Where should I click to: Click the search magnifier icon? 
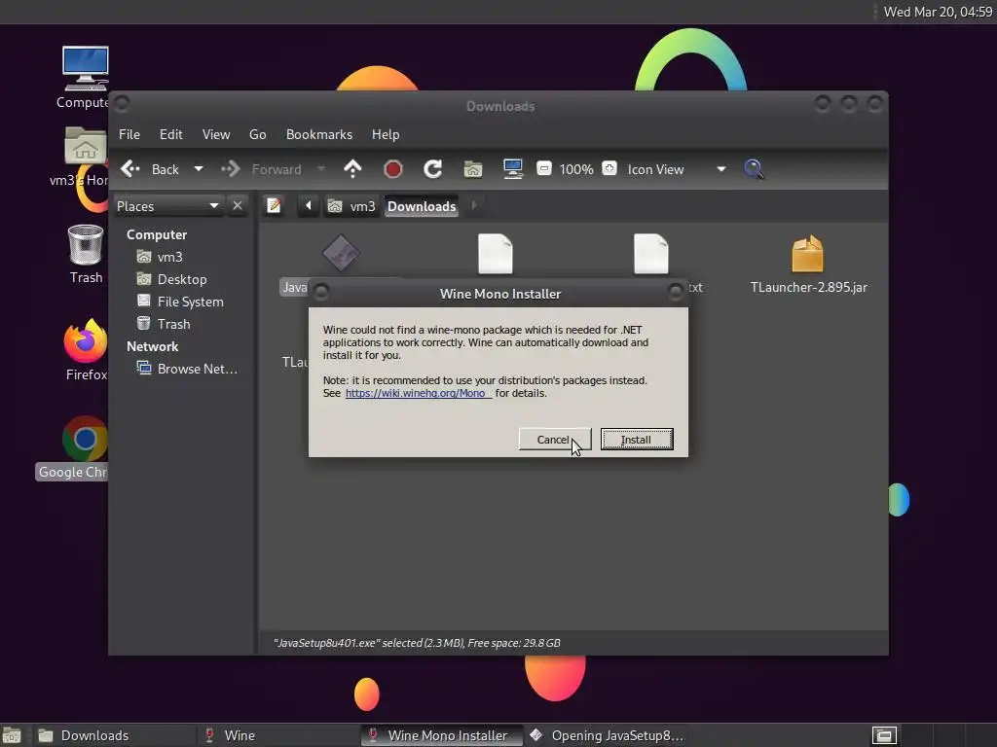[x=755, y=169]
